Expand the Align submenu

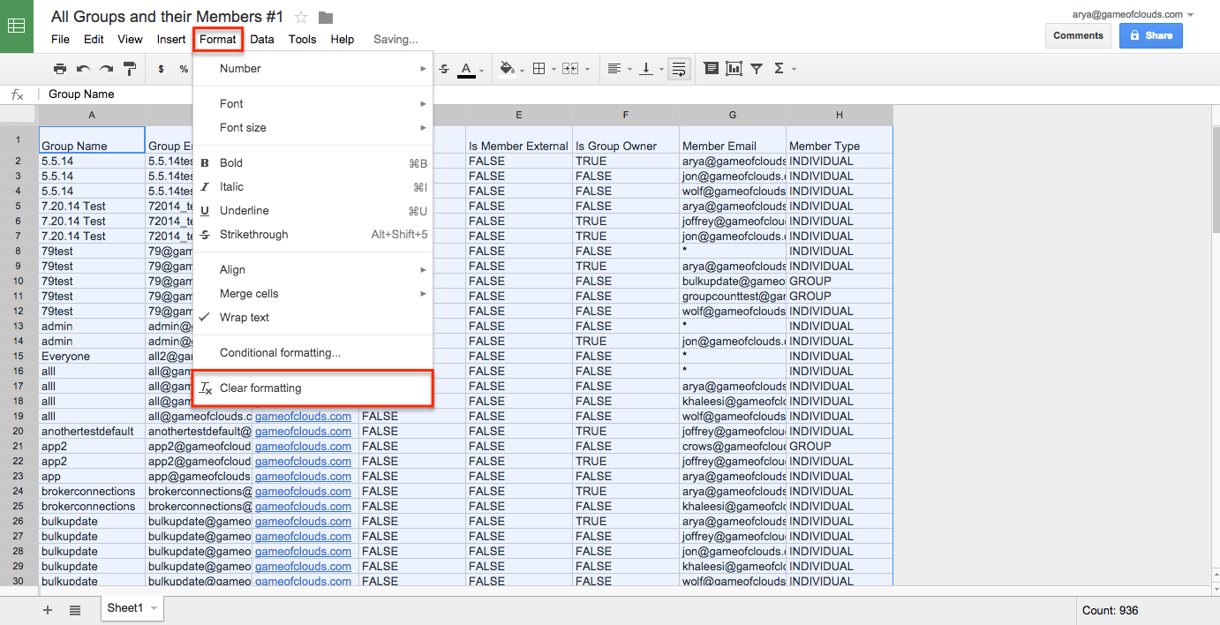click(x=313, y=270)
